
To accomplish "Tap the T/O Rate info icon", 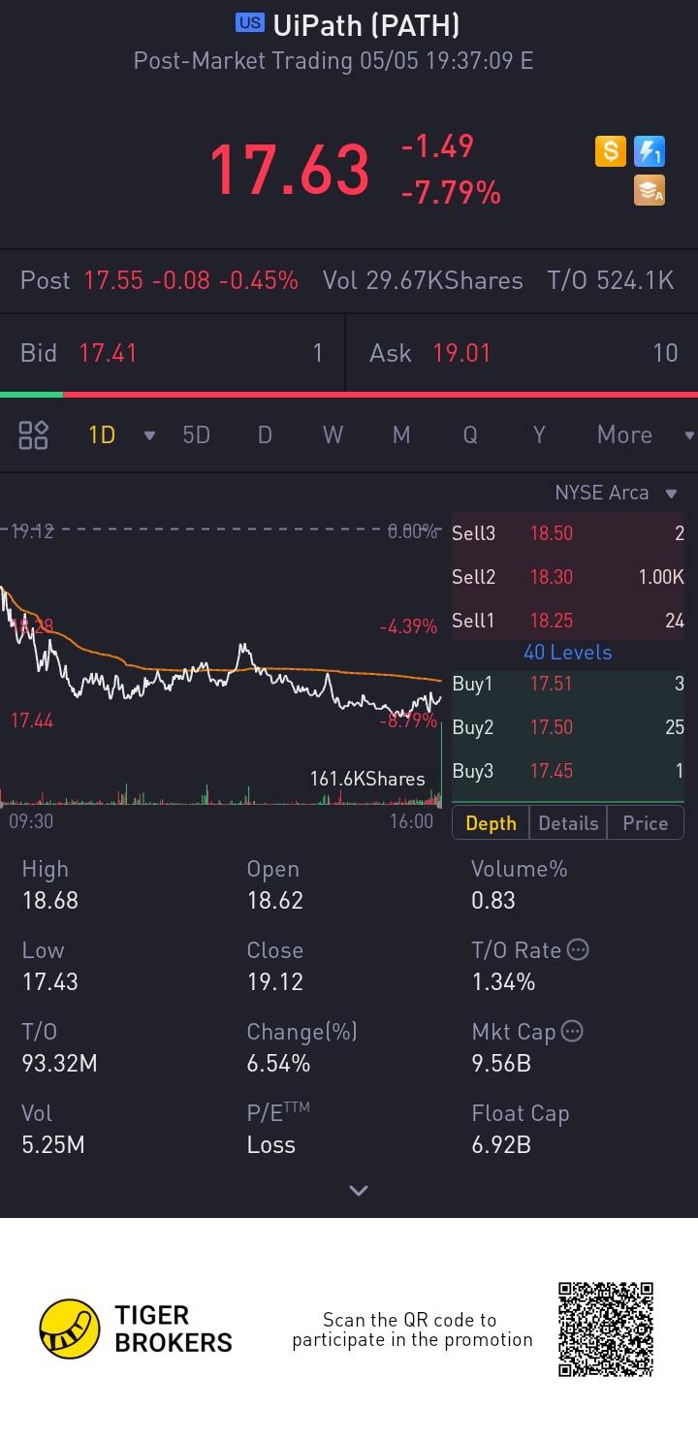I will tap(578, 949).
